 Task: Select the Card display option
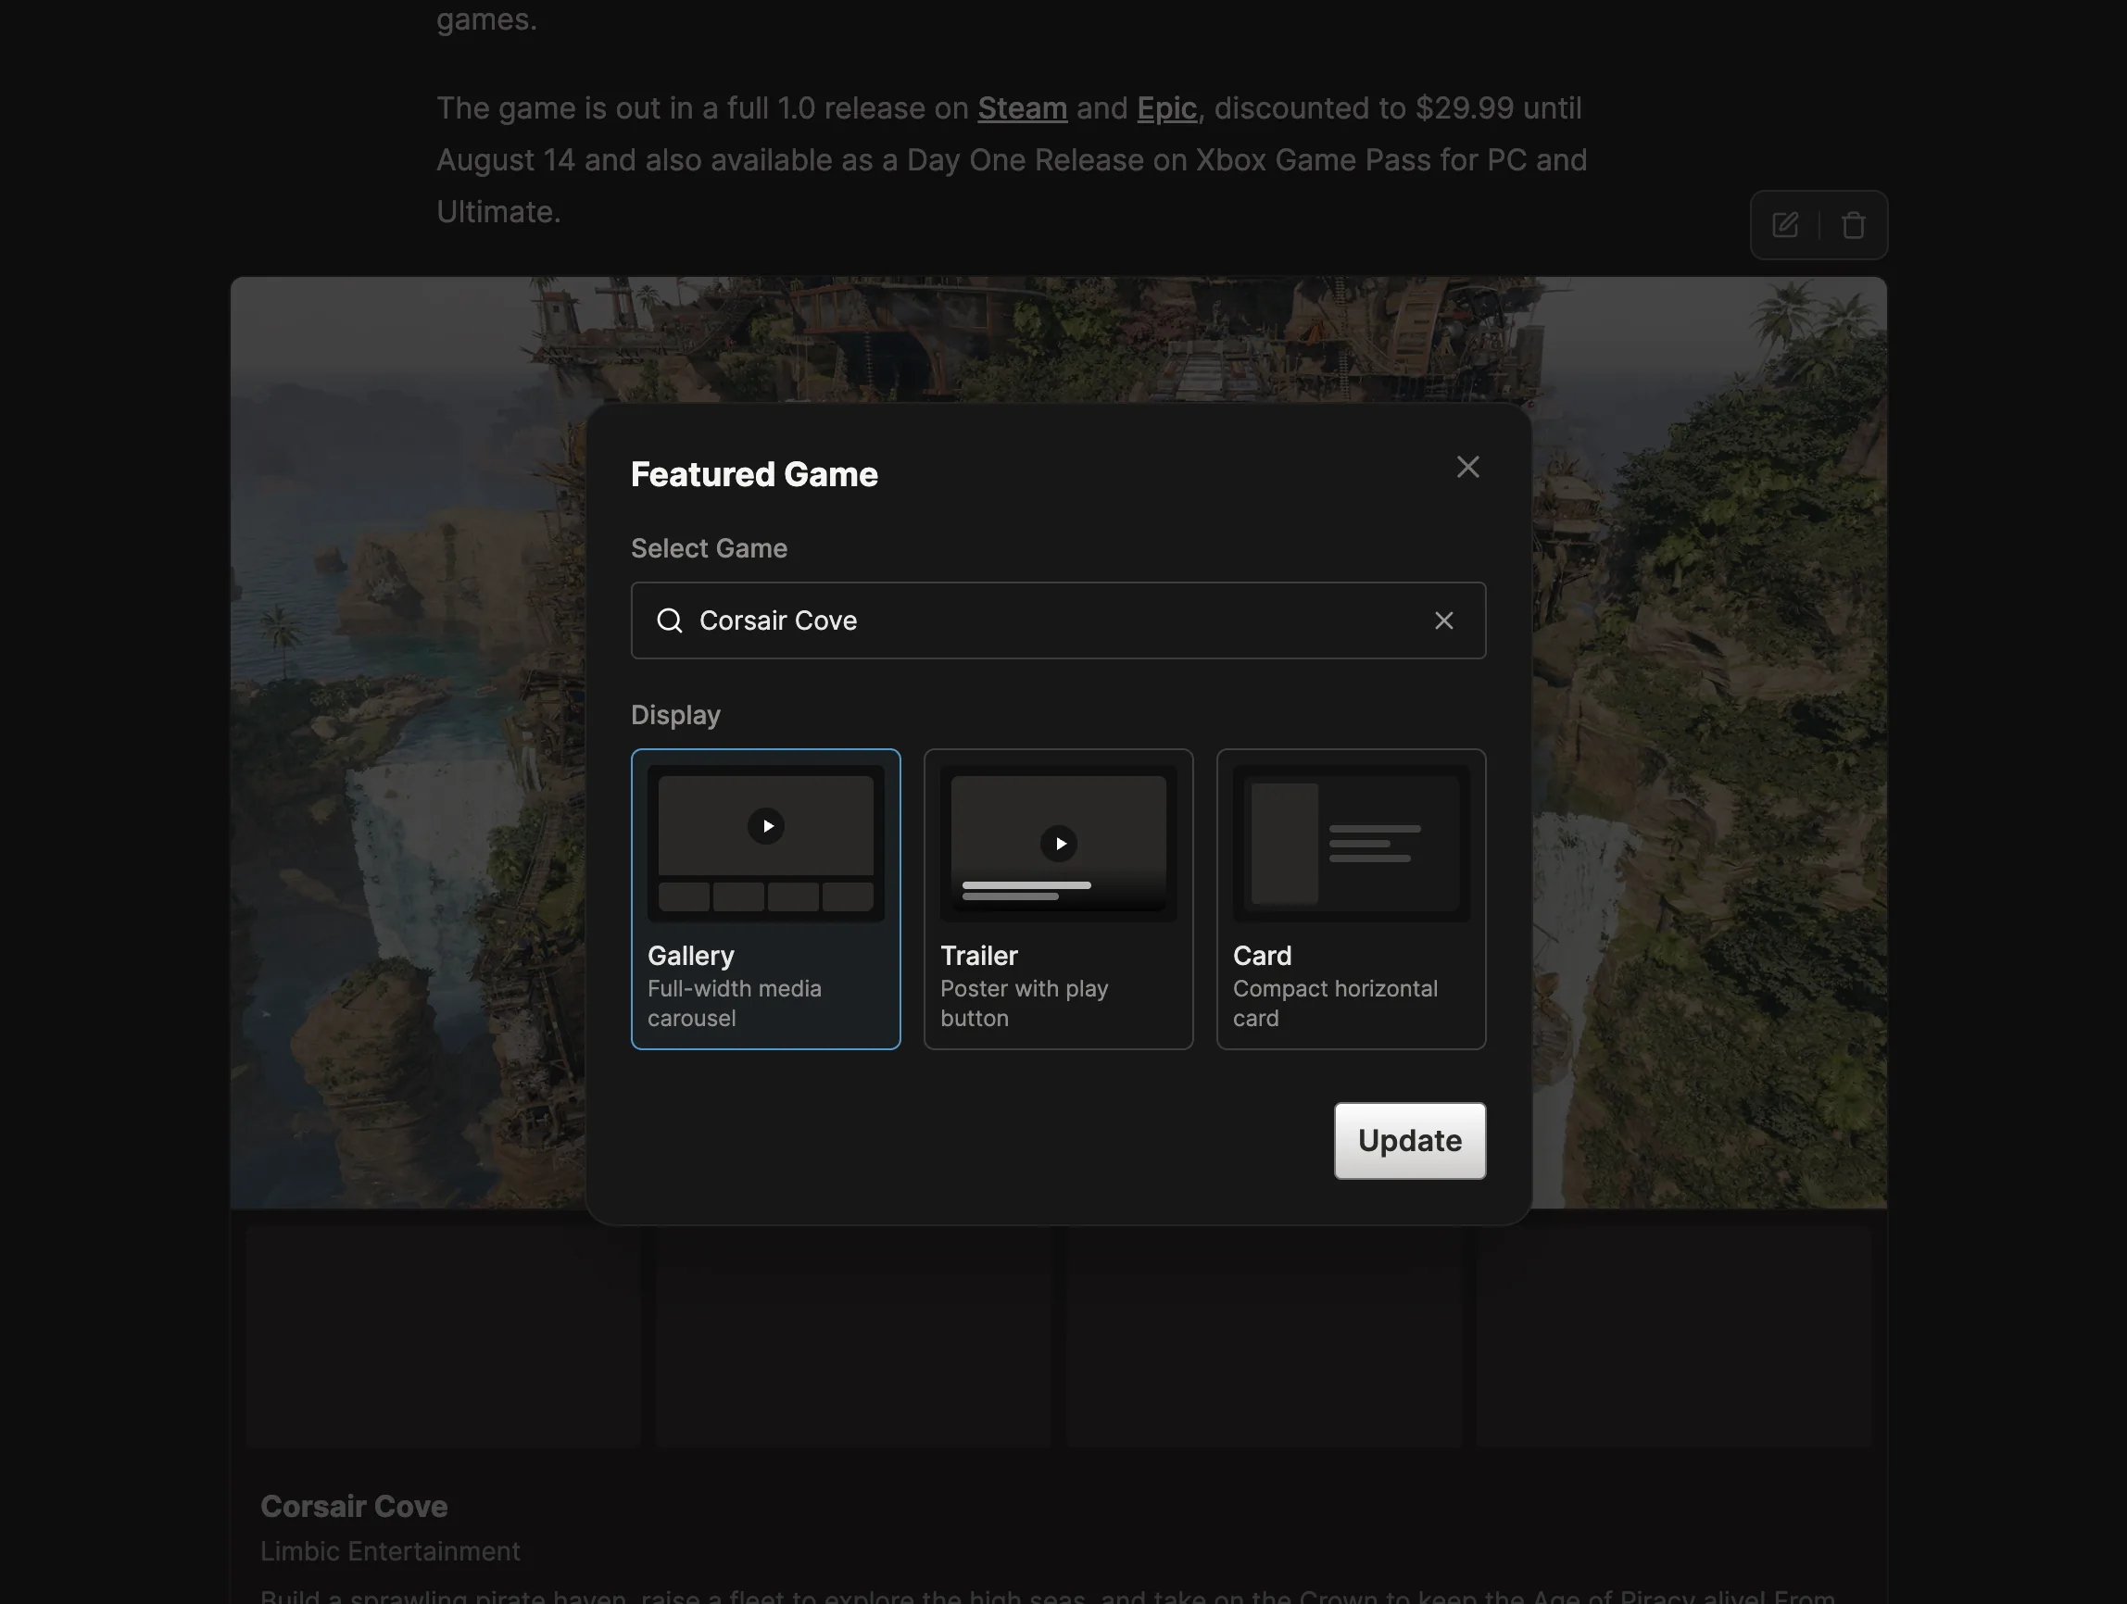tap(1351, 898)
